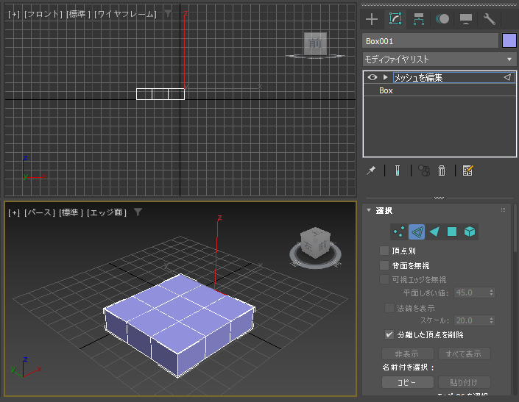This screenshot has width=519, height=402.
Task: Select Face sub-object level icon
Action: (x=434, y=231)
